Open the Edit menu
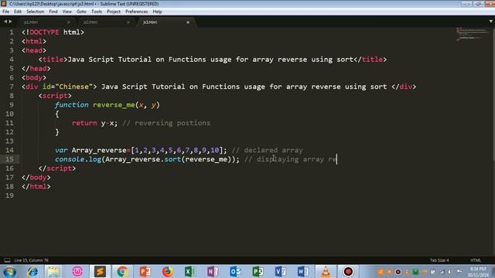The height and width of the screenshot is (278, 495). (x=18, y=12)
